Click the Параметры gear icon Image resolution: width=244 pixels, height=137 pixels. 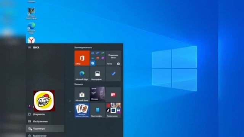point(30,129)
